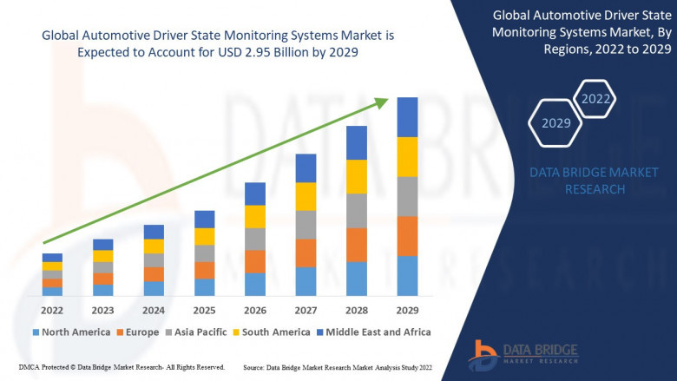Select the South America legend swatch

pos(238,332)
